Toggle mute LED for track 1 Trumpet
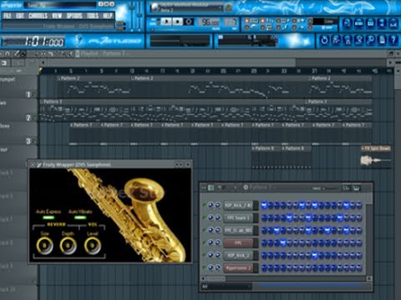 click(34, 95)
